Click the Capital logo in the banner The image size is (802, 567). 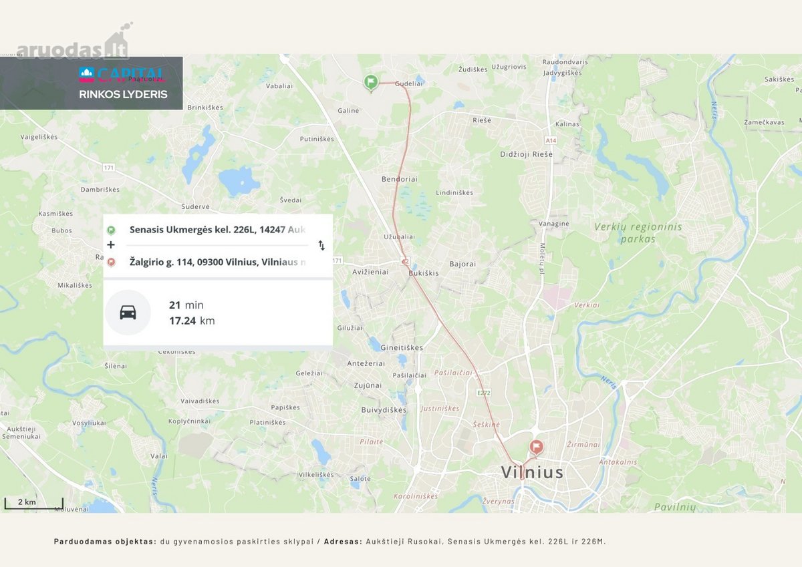(x=122, y=74)
